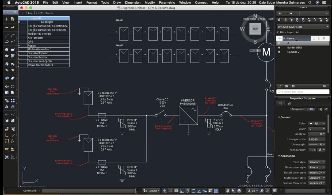332x195 pixels.
Task: Switch to the All properties tab
Action: (311, 109)
